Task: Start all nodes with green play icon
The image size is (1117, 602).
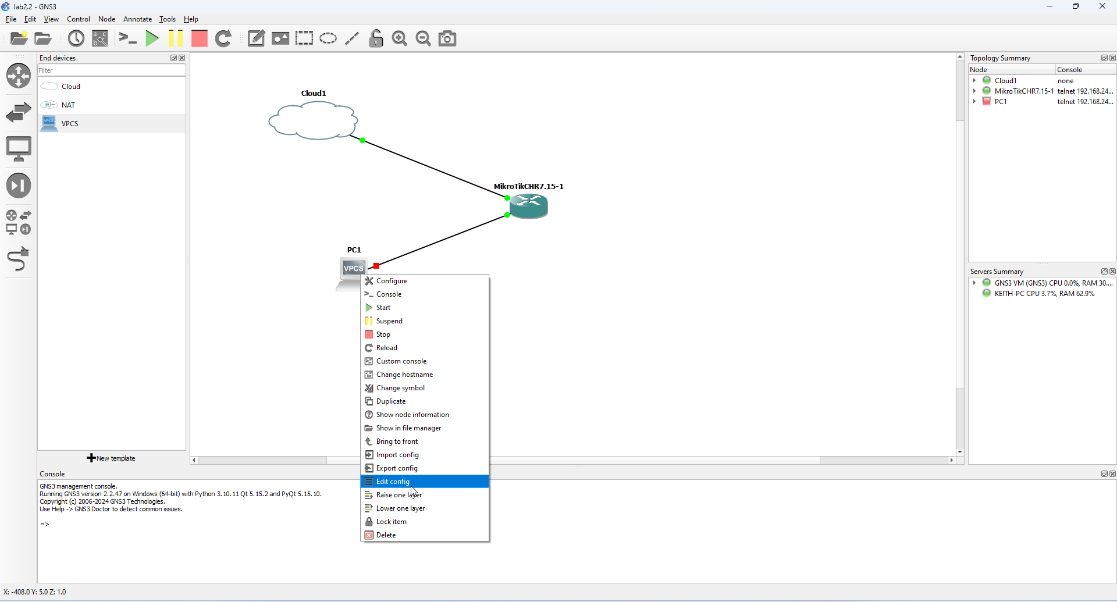Action: click(152, 38)
